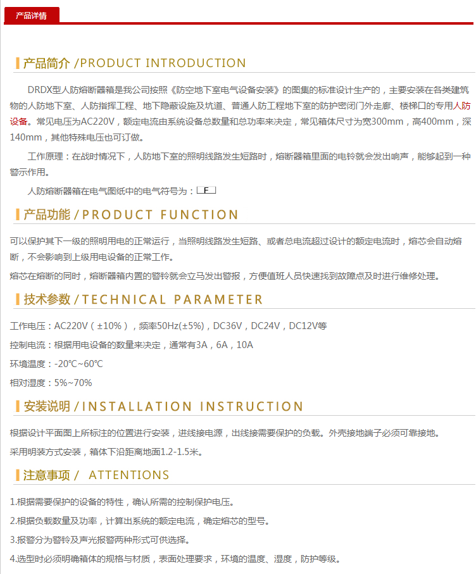This screenshot has width=476, height=574.
Task: Open the red 人防设备 link
Action: (462, 105)
